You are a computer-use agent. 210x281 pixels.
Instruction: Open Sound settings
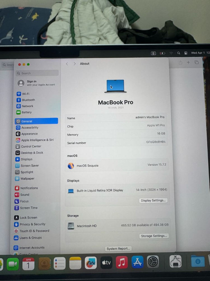[x=22, y=195]
